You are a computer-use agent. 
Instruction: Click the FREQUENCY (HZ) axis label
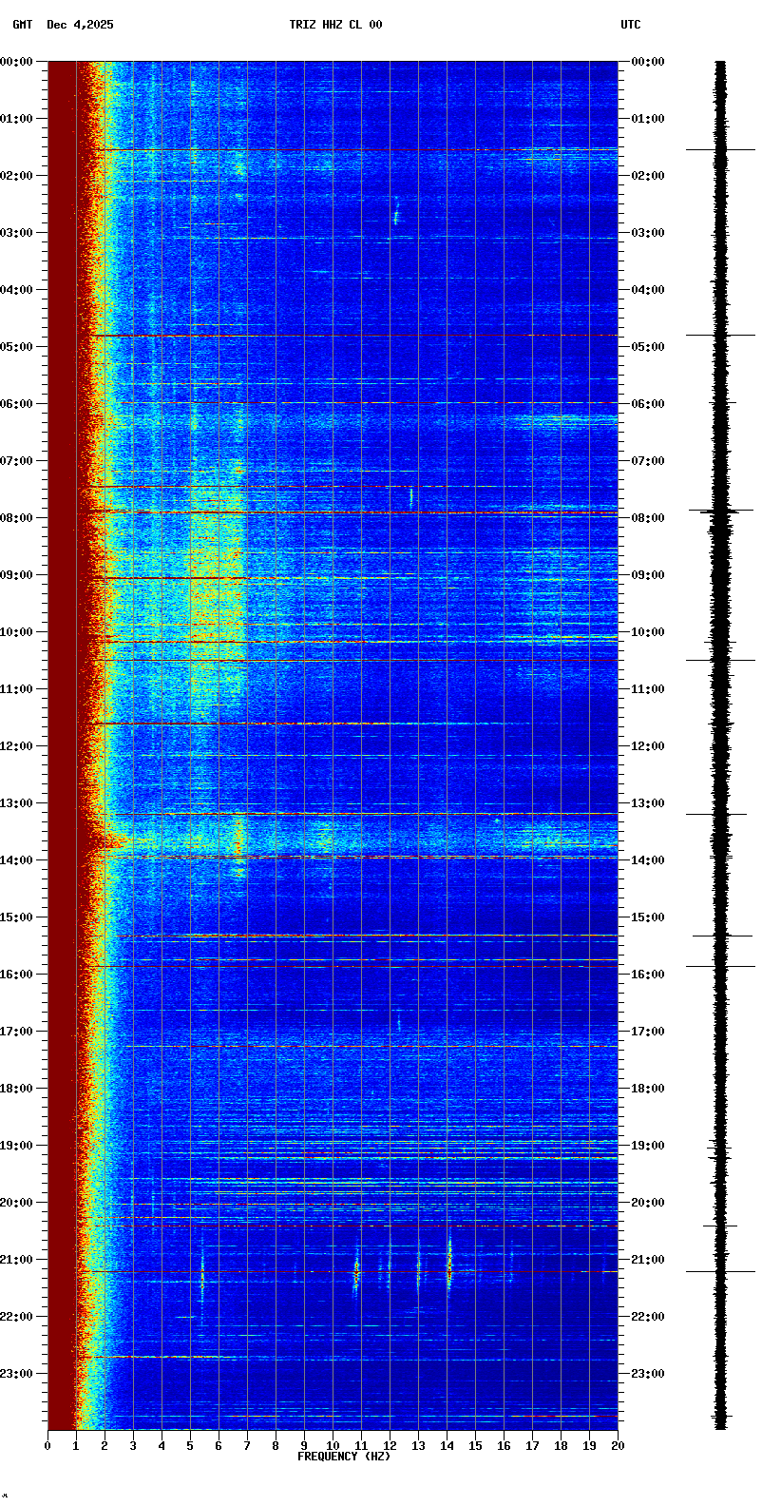[x=344, y=1457]
